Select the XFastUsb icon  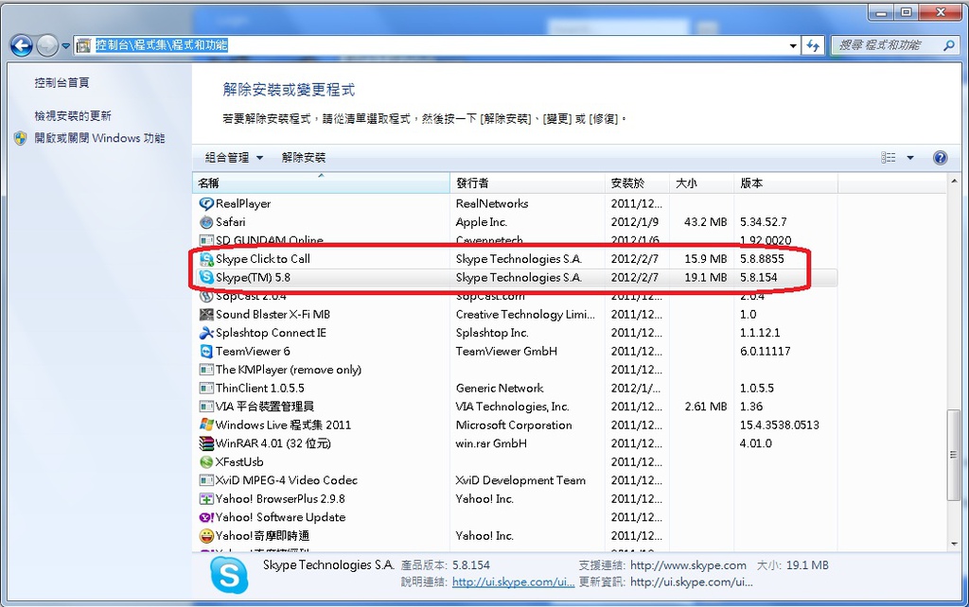click(x=205, y=462)
